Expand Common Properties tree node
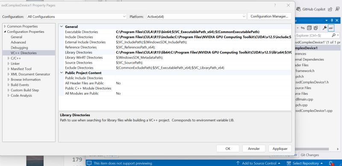 [5, 26]
